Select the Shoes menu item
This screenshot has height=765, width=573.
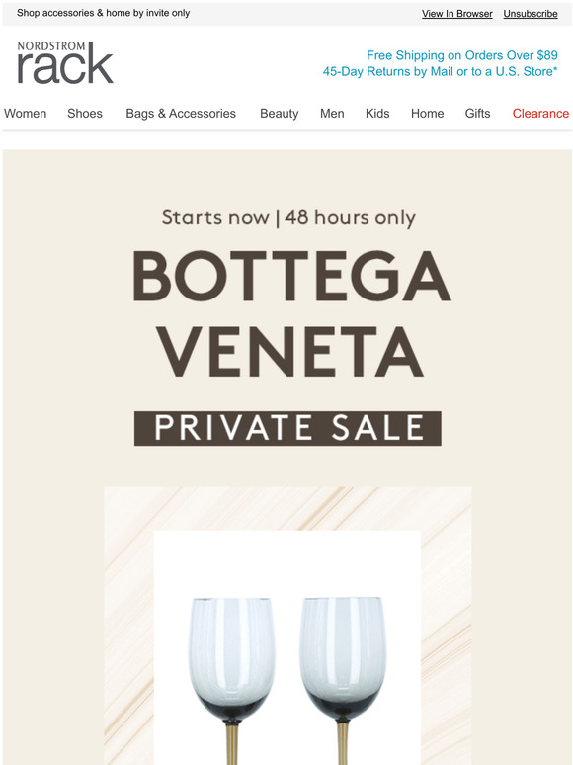(x=85, y=114)
